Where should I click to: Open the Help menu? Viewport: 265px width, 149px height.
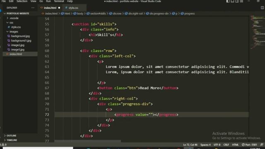tap(70, 1)
